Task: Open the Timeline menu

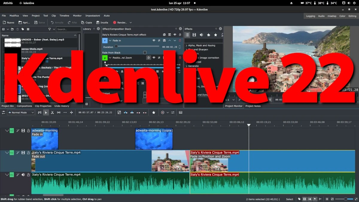Action: point(64,16)
